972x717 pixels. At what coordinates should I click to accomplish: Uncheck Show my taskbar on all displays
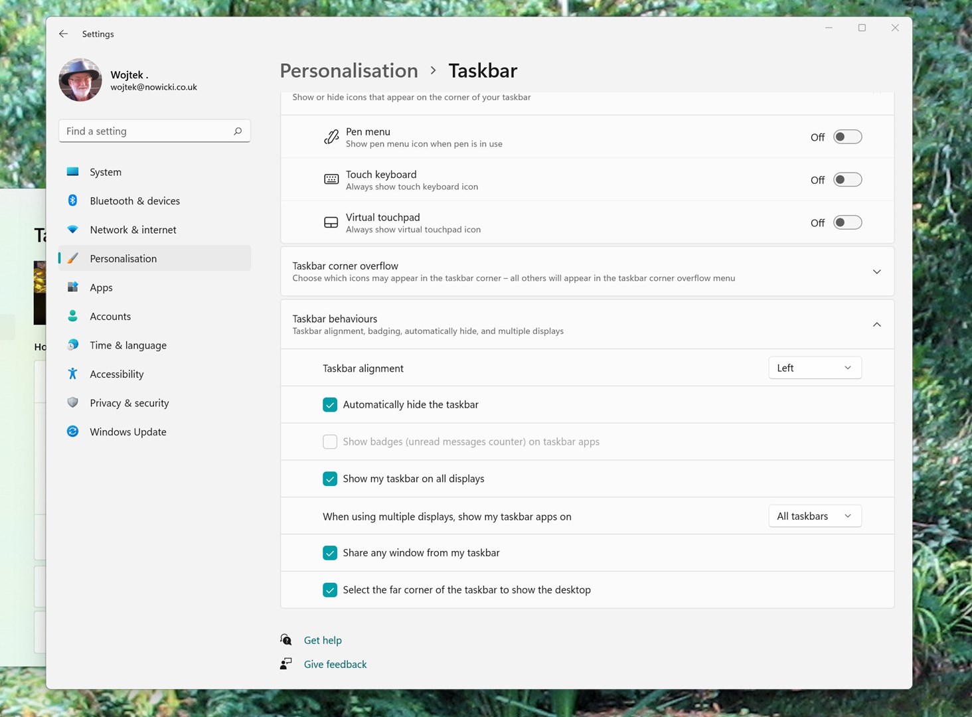click(330, 479)
